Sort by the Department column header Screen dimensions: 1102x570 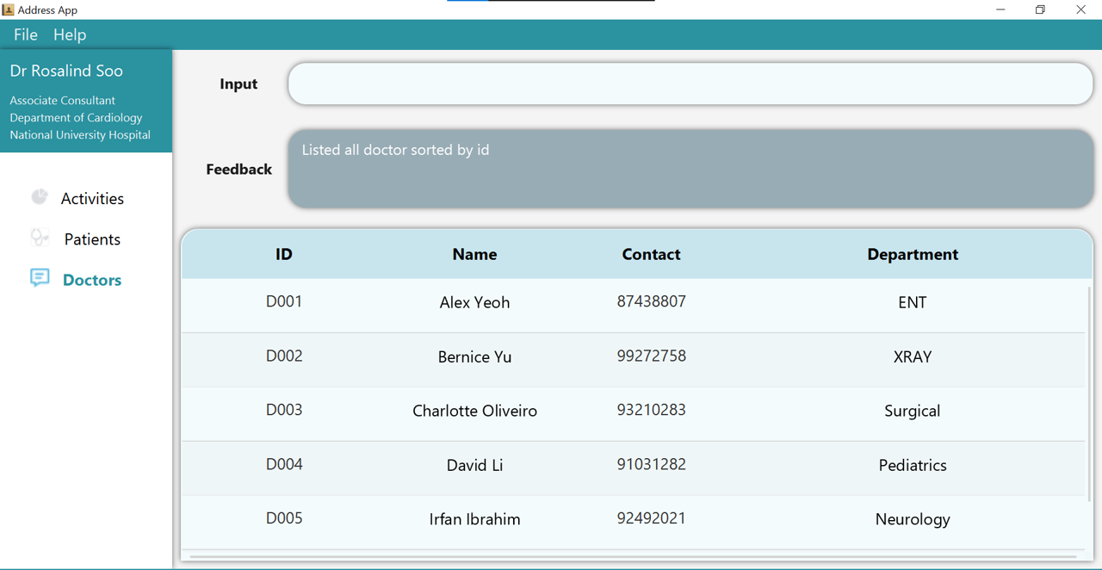(x=912, y=254)
